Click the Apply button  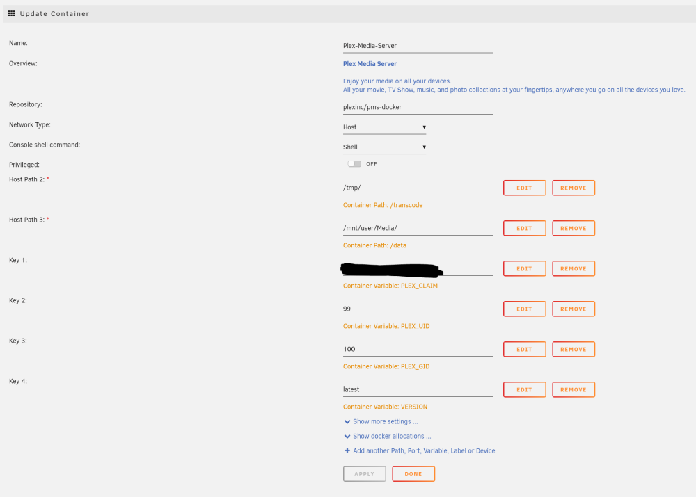(x=365, y=474)
